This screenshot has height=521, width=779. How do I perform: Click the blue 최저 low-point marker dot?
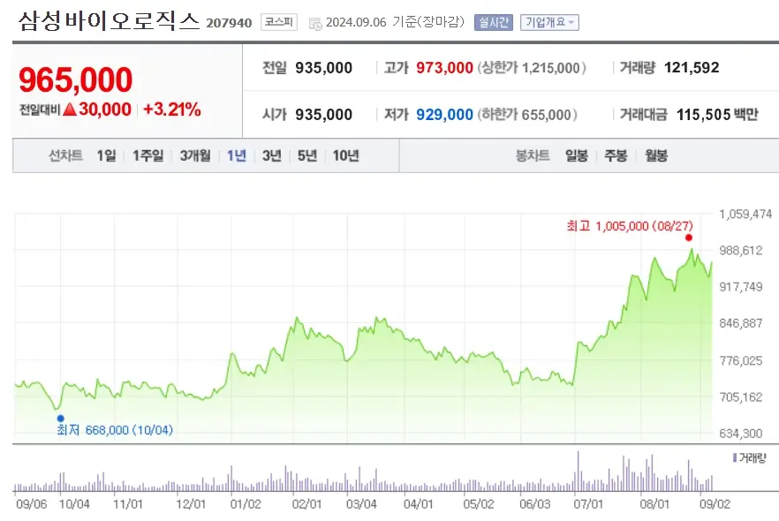(x=59, y=417)
